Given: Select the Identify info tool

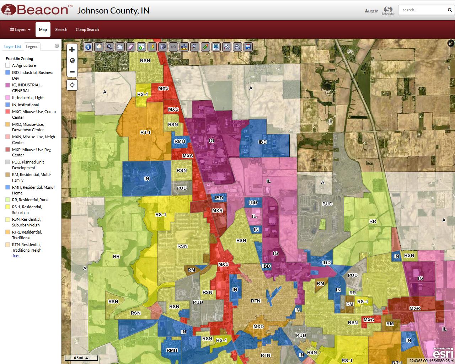Looking at the screenshot, I should coord(88,47).
